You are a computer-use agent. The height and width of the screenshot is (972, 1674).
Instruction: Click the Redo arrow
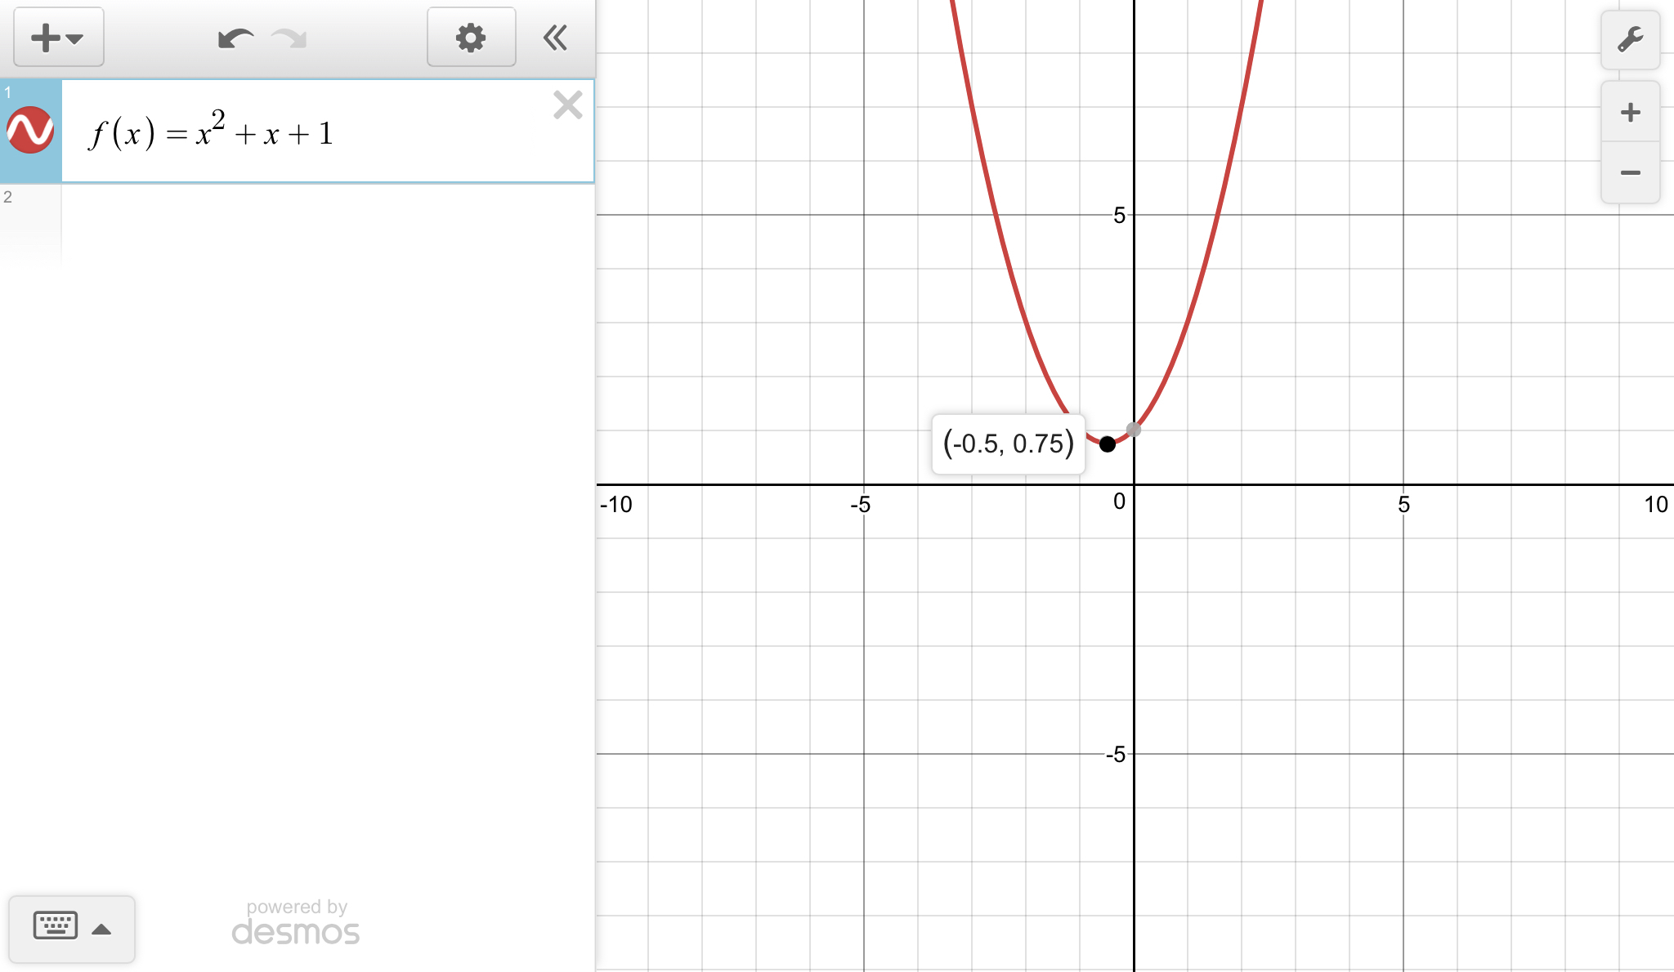(x=289, y=38)
